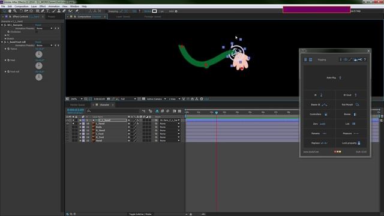The width and height of the screenshot is (384, 216).
Task: Select the Selection arrow tool
Action: (x=4, y=11)
